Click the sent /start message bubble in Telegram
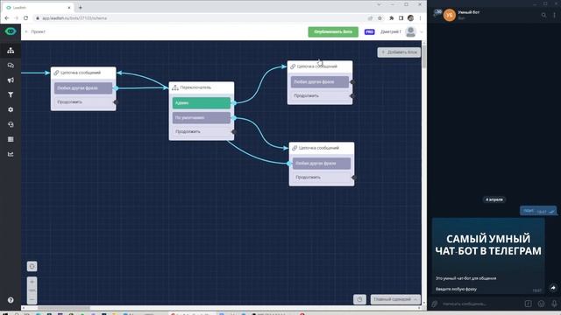The height and width of the screenshot is (315, 561). 538,211
